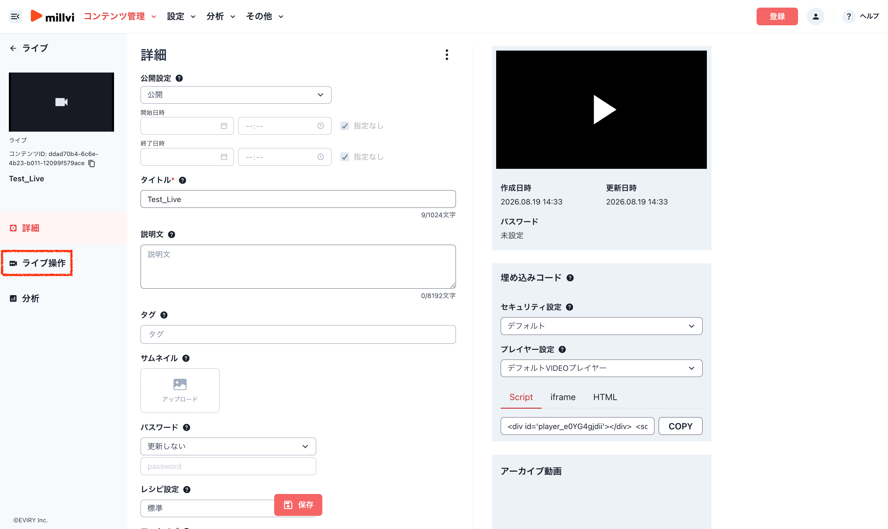888x529 pixels.
Task: Focus the タイトル input field
Action: [x=298, y=199]
